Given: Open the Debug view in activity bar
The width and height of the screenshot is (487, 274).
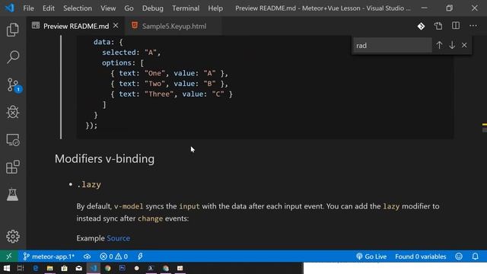Looking at the screenshot, I should click(13, 112).
